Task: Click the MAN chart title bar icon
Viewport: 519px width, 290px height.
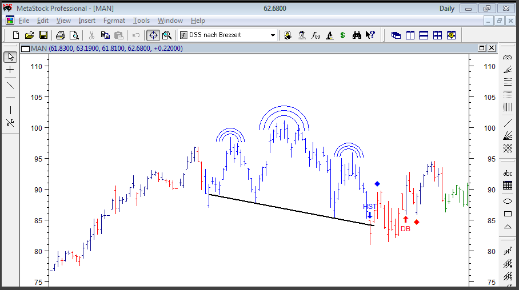Action: coord(25,49)
